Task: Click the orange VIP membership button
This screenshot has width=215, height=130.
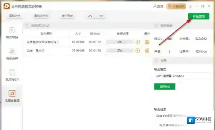Action: [x=176, y=6]
